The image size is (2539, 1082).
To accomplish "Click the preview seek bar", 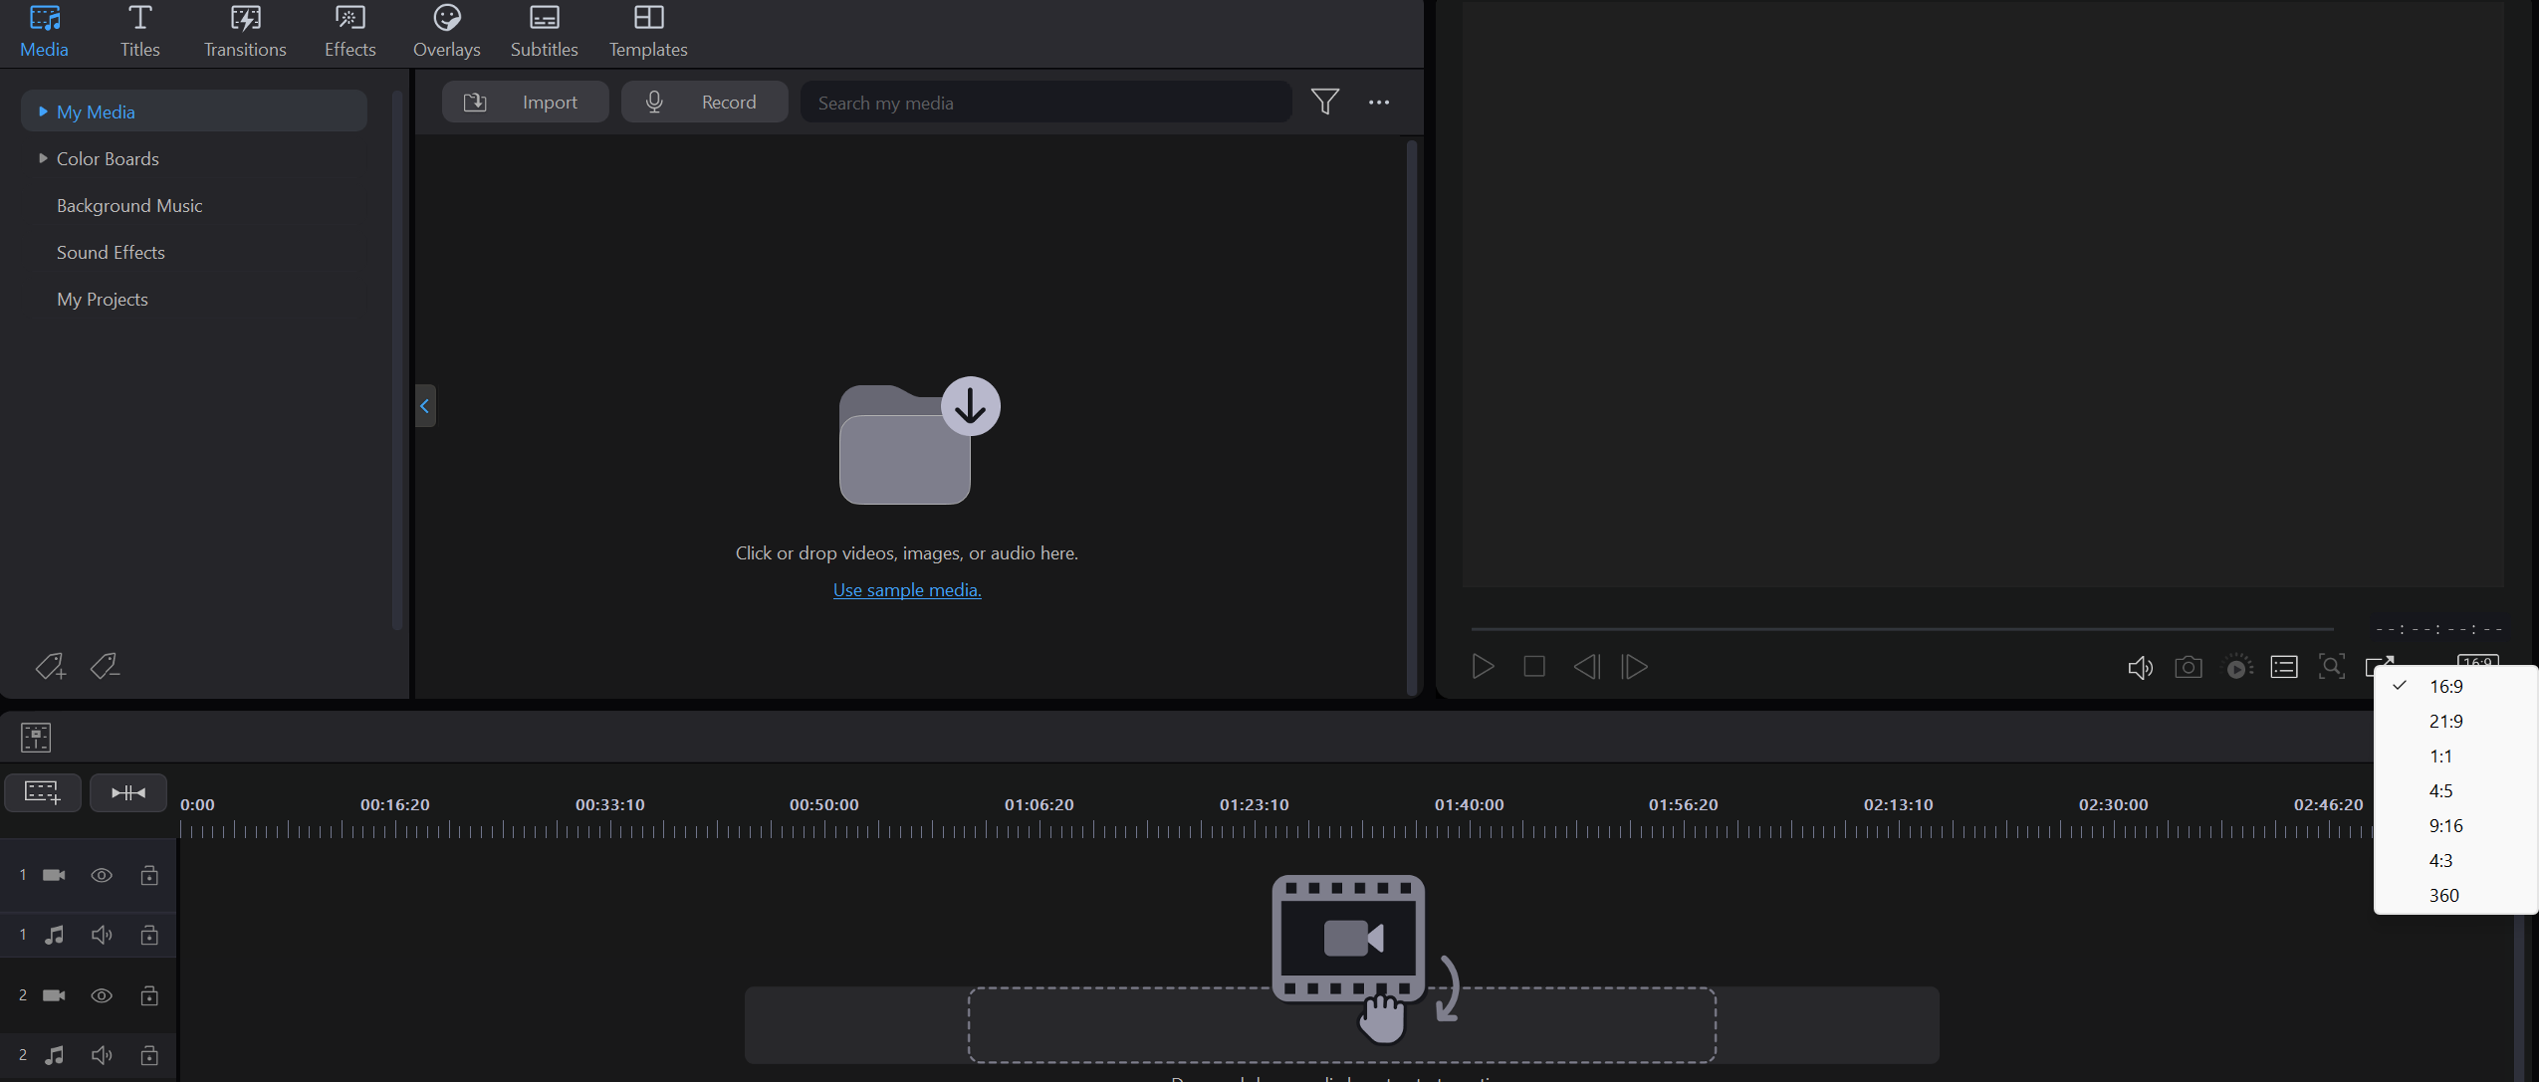I will pos(1902,628).
